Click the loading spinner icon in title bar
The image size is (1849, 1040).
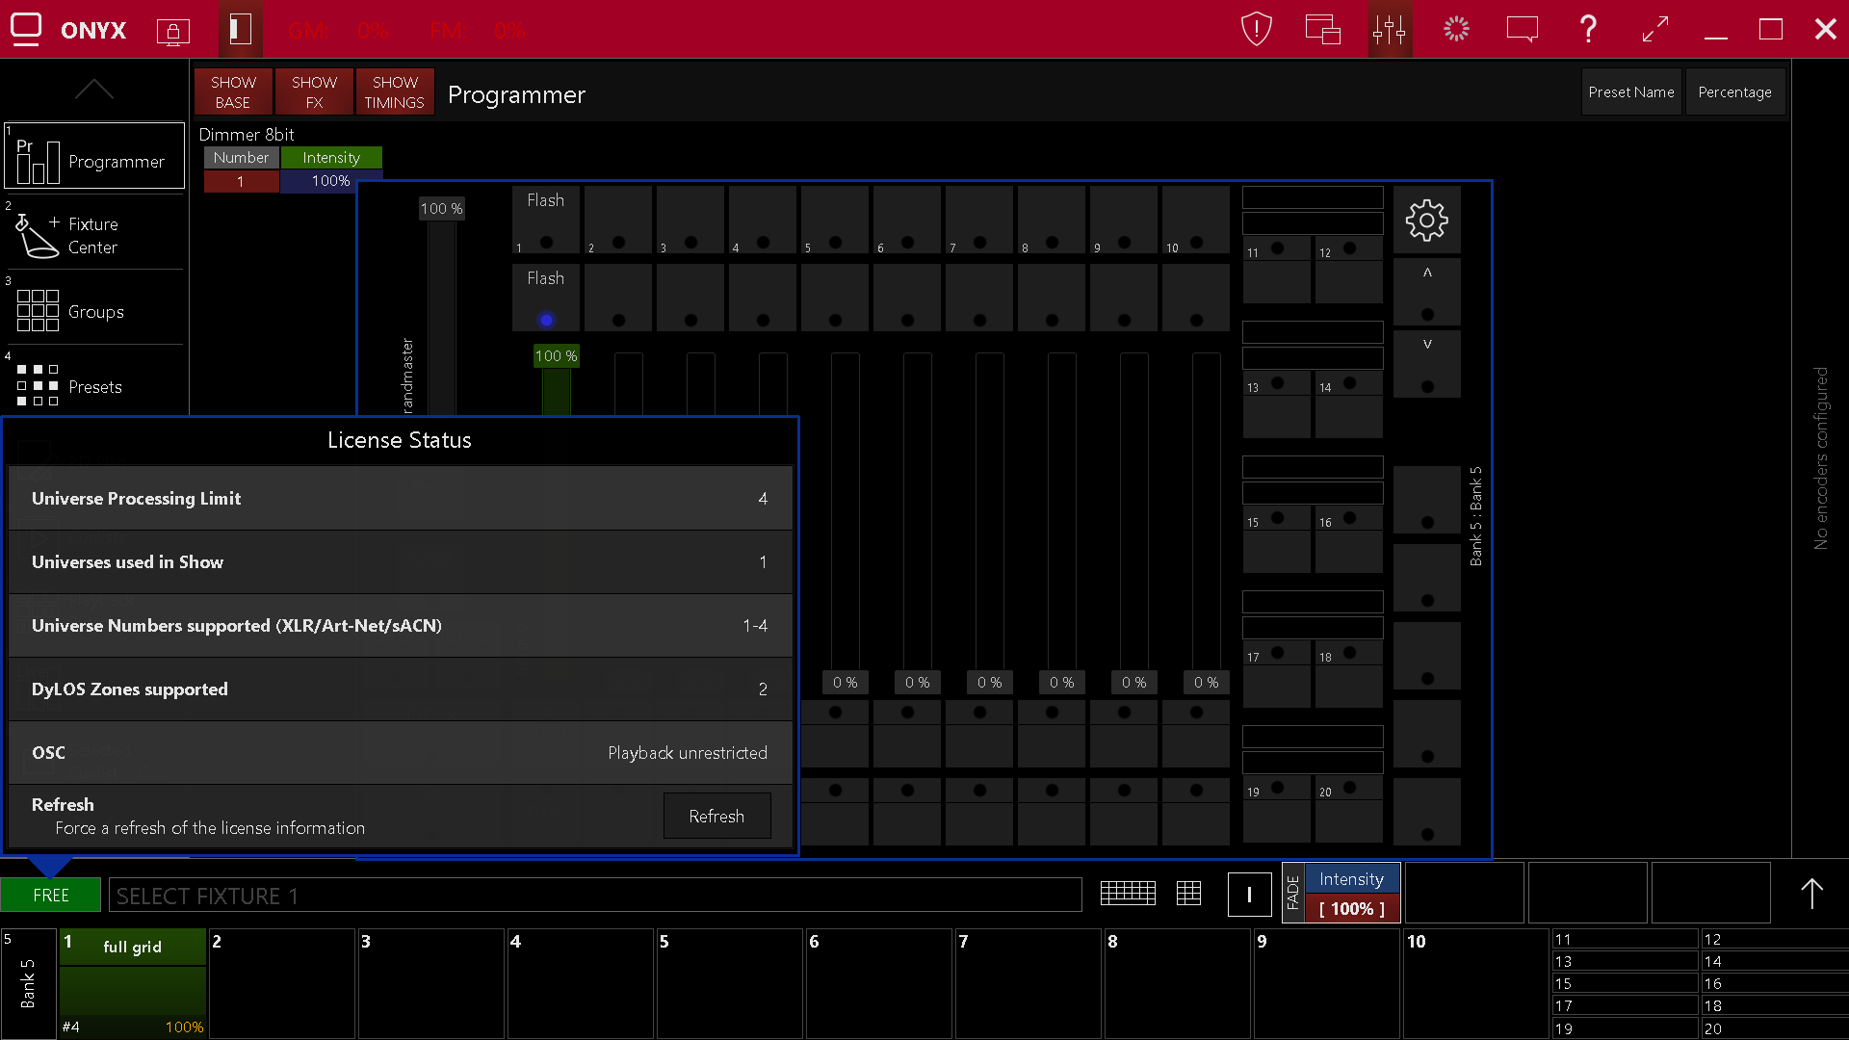coord(1456,29)
